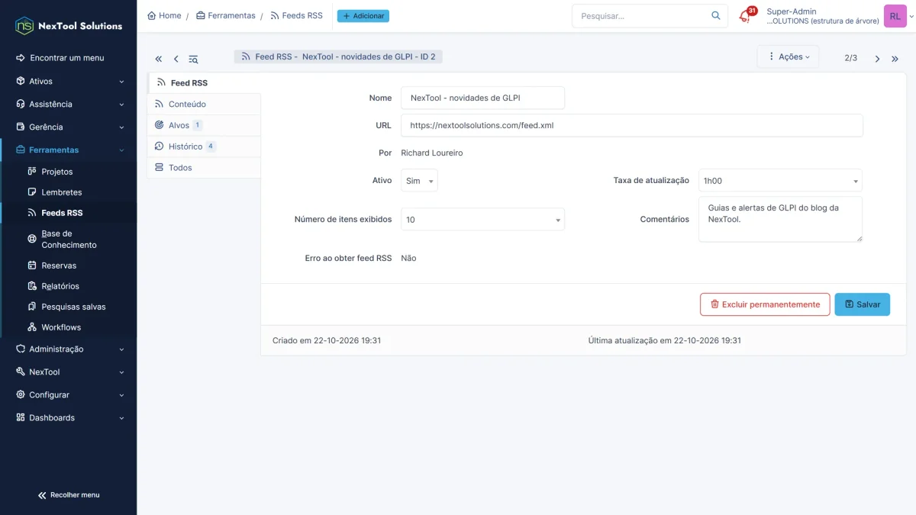Open the Número de itens exibidos dropdown
916x515 pixels.
[482, 219]
